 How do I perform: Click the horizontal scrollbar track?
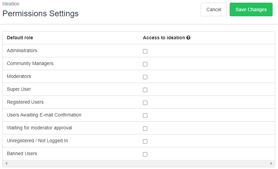[x=138, y=163]
